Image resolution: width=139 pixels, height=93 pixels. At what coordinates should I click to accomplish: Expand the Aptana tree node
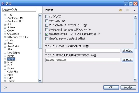coord(5,28)
